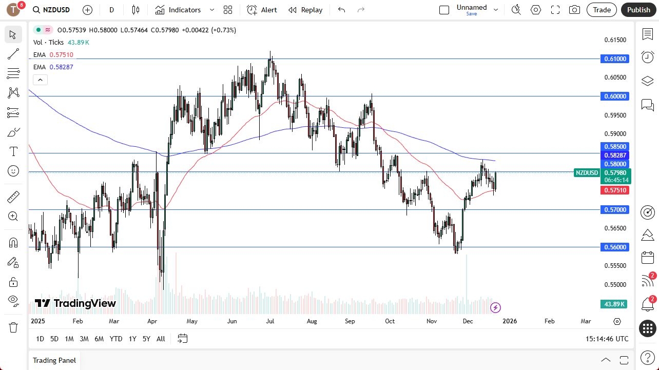Open the Unnamed layout dropdown
This screenshot has width=659, height=370.
click(x=495, y=10)
